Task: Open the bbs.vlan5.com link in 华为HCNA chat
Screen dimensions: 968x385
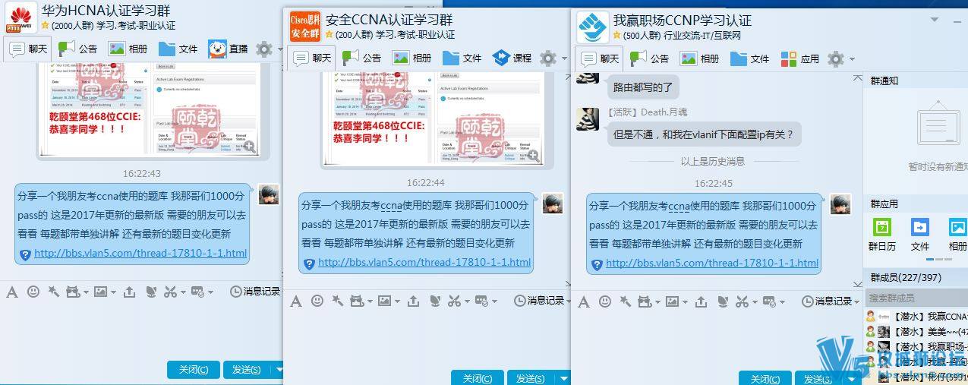Action: (140, 254)
